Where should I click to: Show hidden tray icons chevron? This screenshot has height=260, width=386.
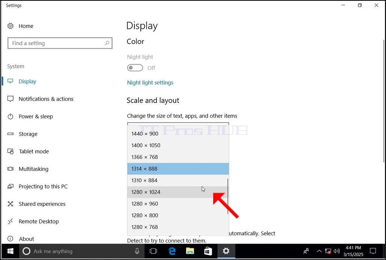[319, 251]
